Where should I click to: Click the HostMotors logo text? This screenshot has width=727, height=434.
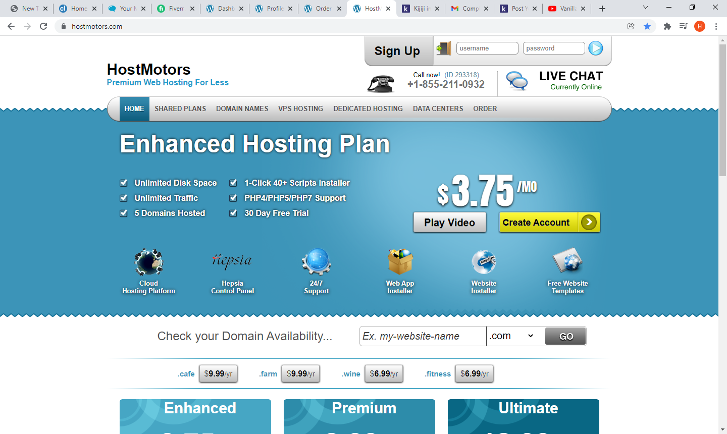pos(149,69)
